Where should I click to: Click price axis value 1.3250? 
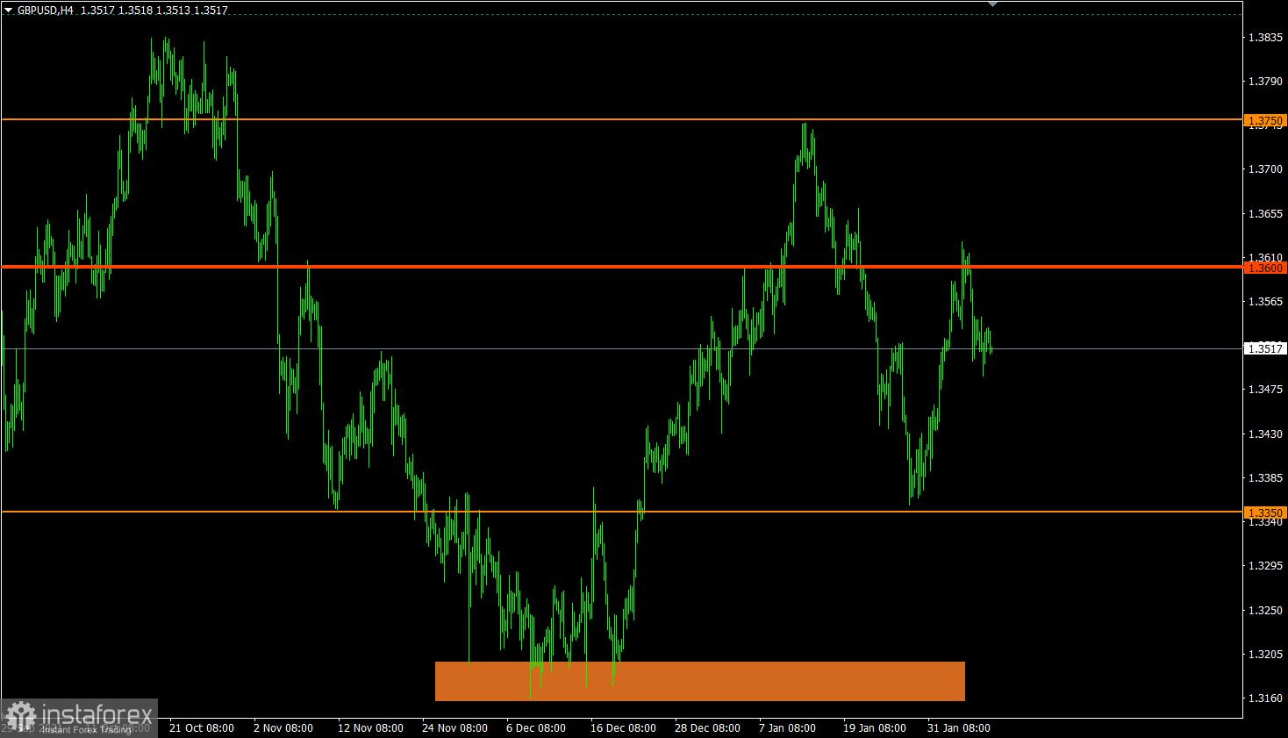click(x=1265, y=611)
